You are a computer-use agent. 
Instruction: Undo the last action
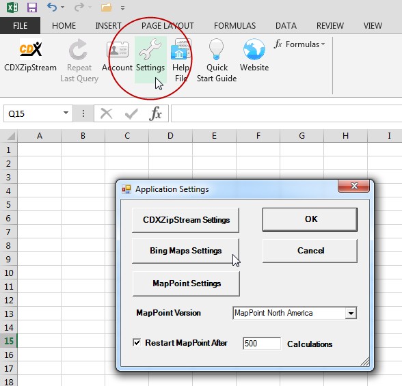pos(52,7)
